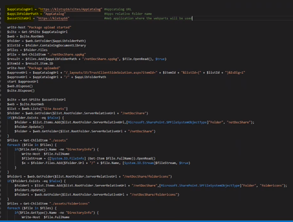Click the "#Apps relative folder name" comment
293x222 pixels.
pyautogui.click(x=128, y=14)
